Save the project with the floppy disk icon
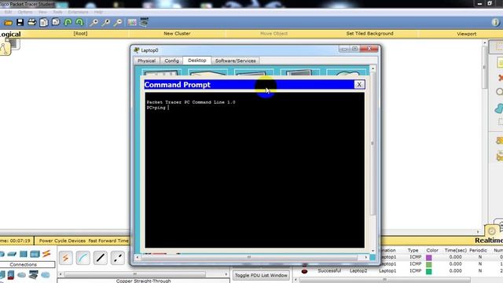Viewport: 503px width, 283px height. coord(20,22)
